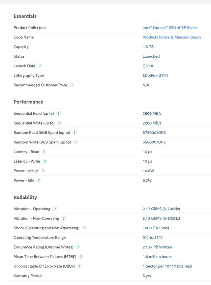Click the MTBF question mark icon
Viewport: 211px width, 285px height.
pos(81,257)
